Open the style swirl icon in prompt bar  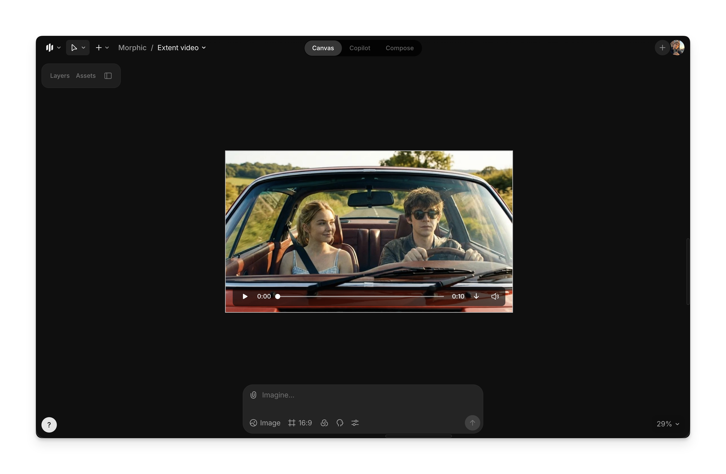[324, 423]
